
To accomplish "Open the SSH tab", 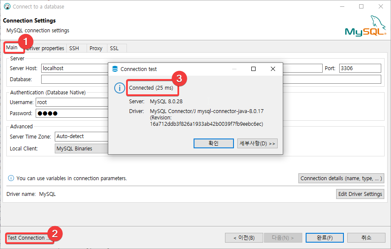I will click(74, 48).
